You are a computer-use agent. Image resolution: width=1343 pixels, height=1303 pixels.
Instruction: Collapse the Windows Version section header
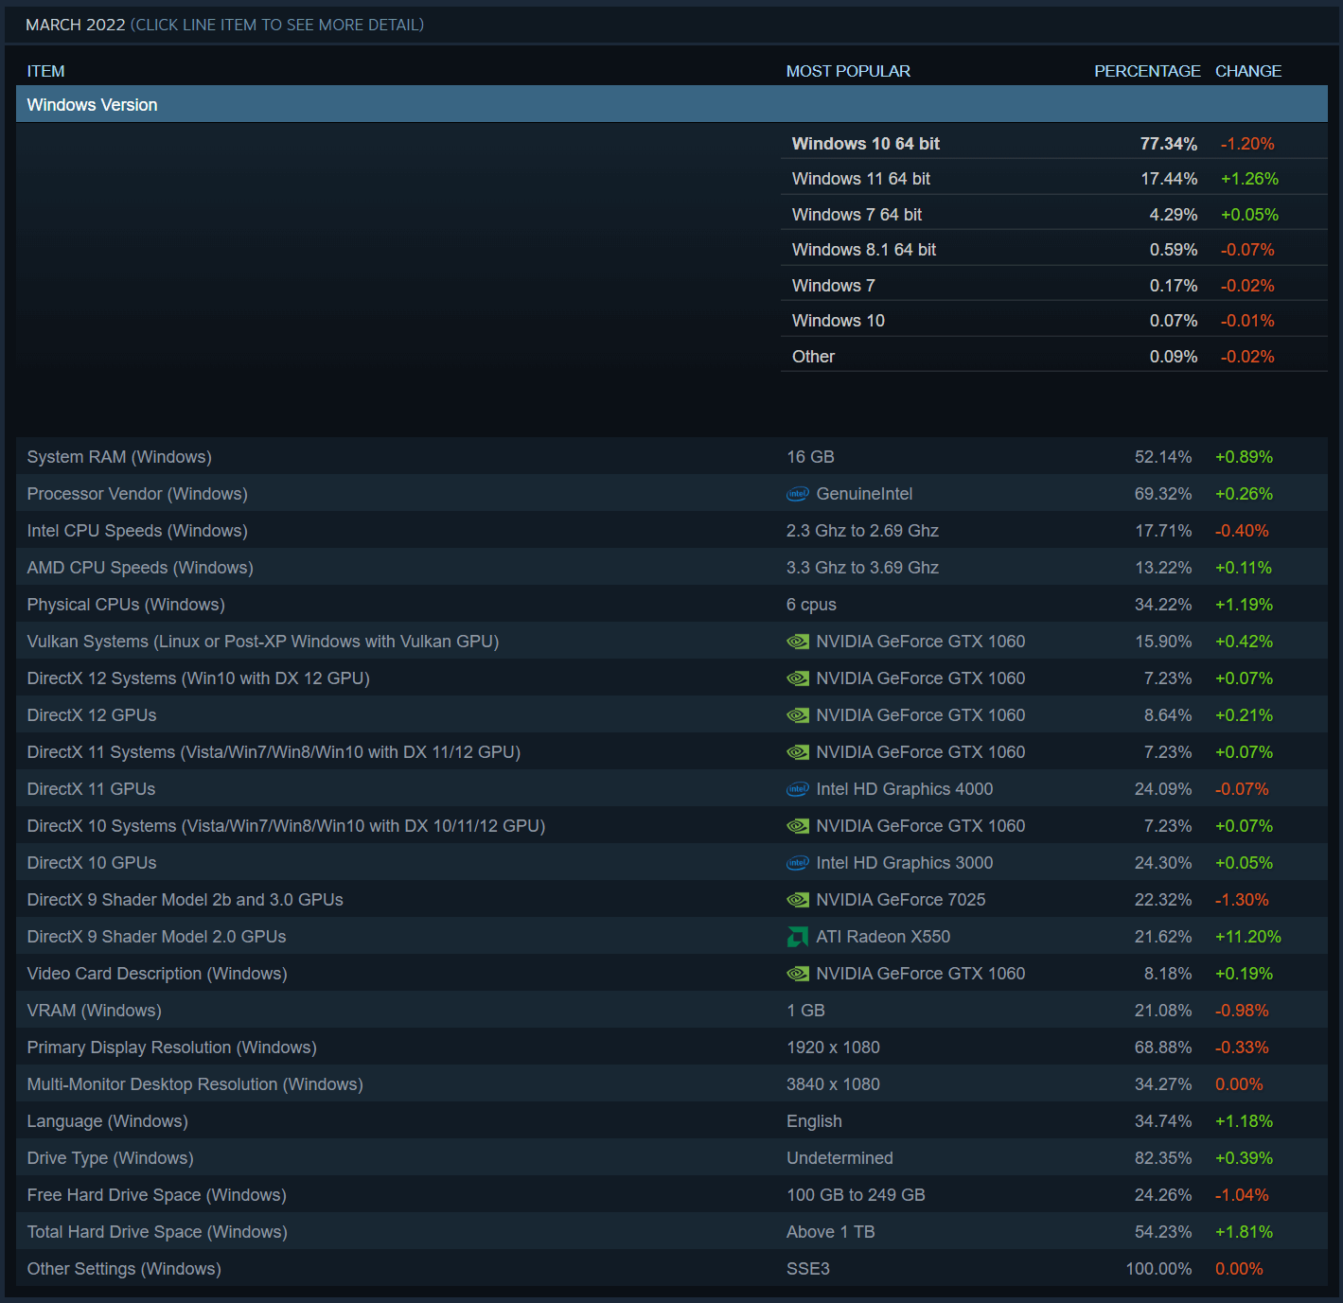[x=672, y=104]
